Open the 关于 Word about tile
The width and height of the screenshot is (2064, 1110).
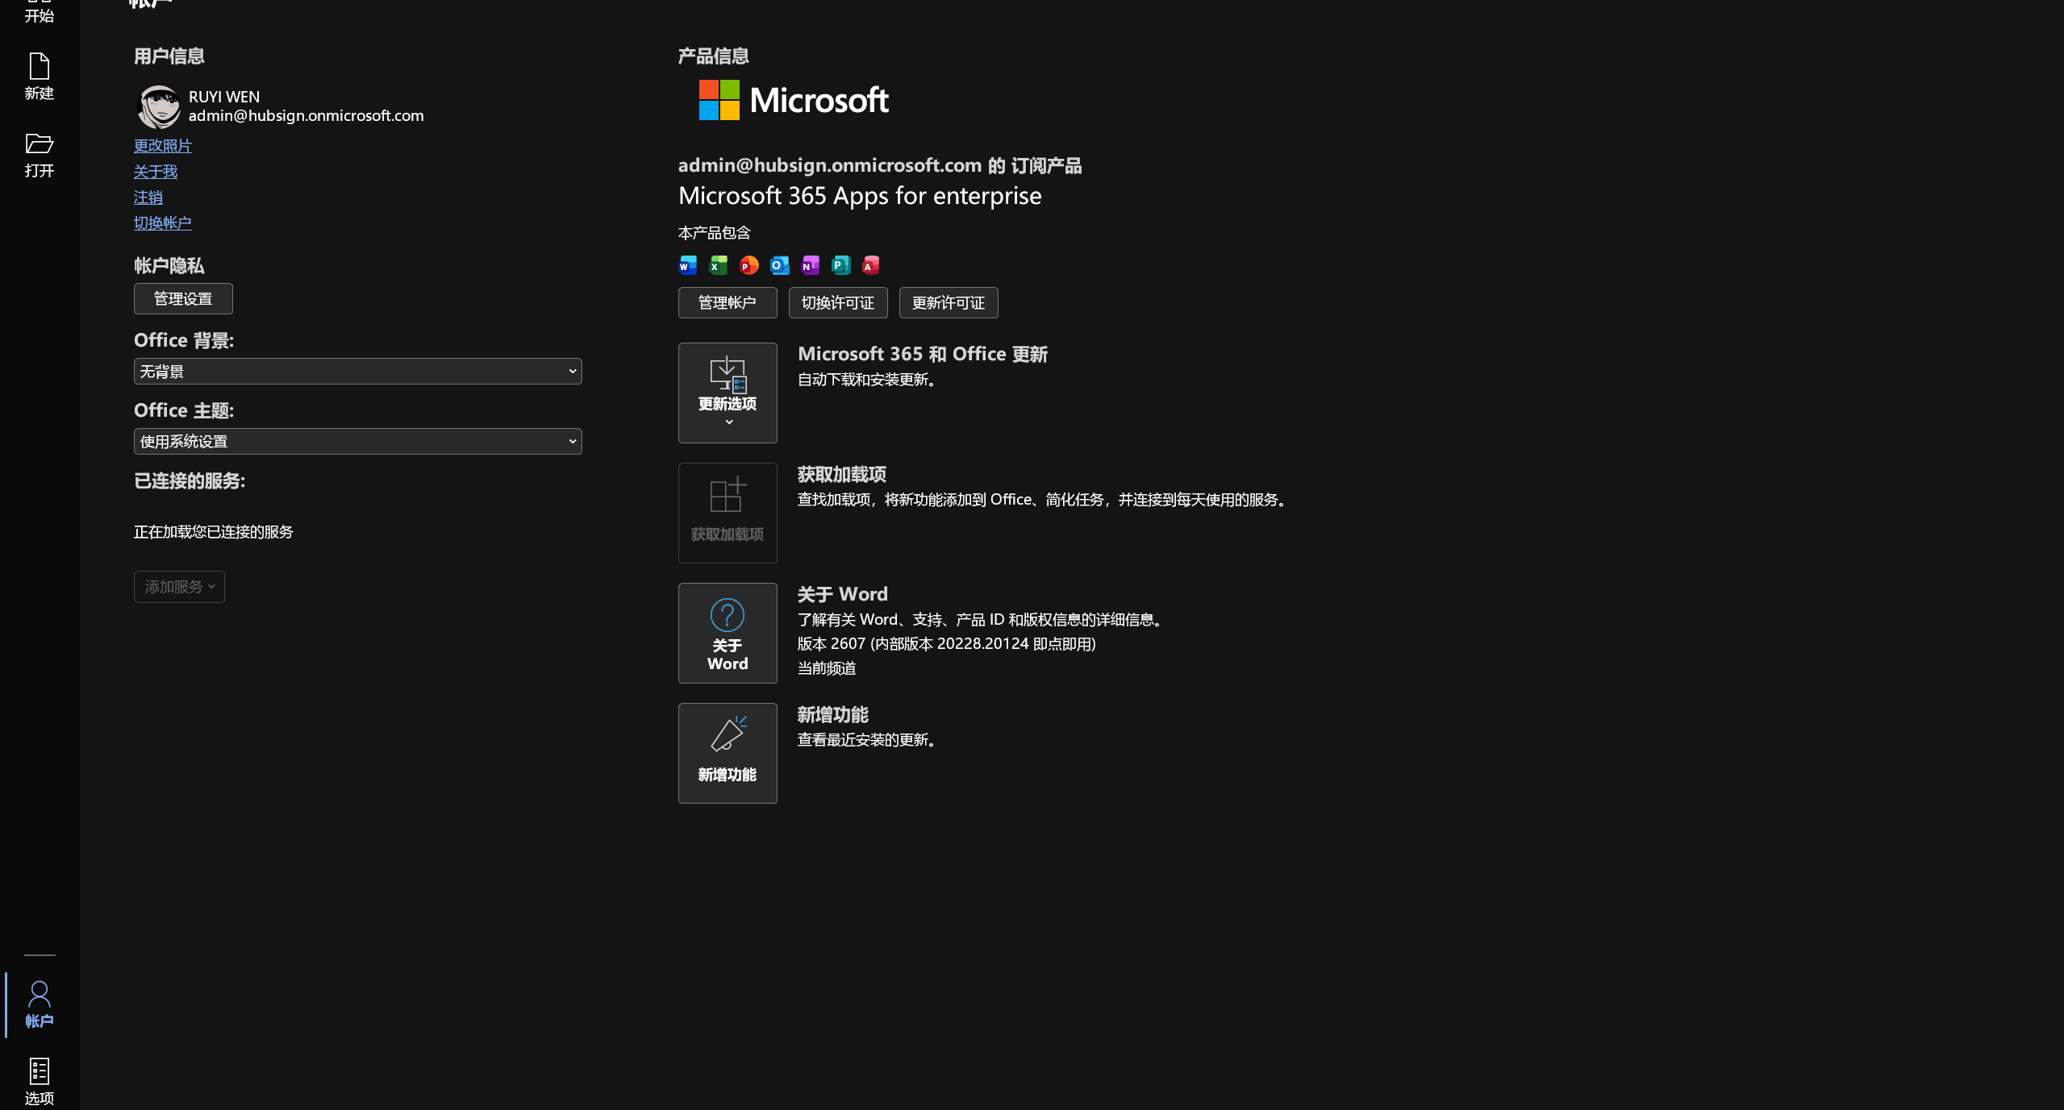pos(728,633)
